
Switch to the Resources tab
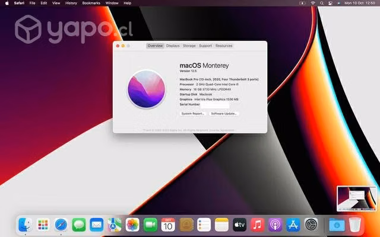(224, 46)
